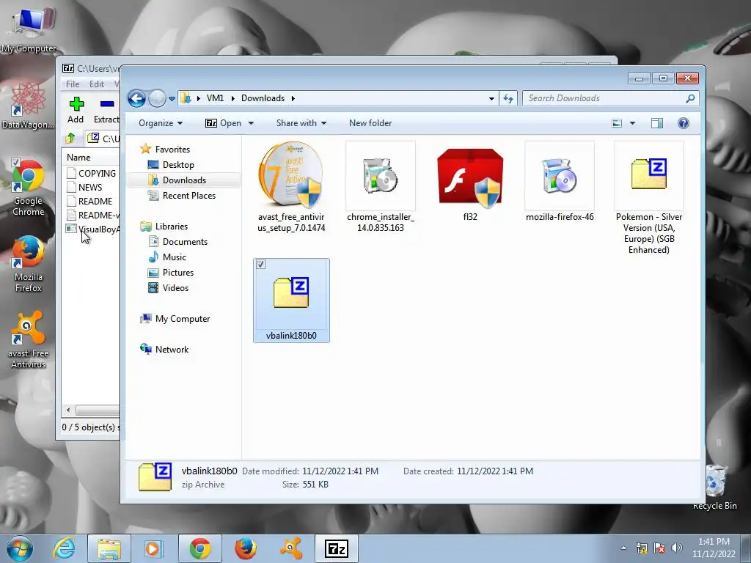Click Downloads breadcrumb segment

pos(263,98)
